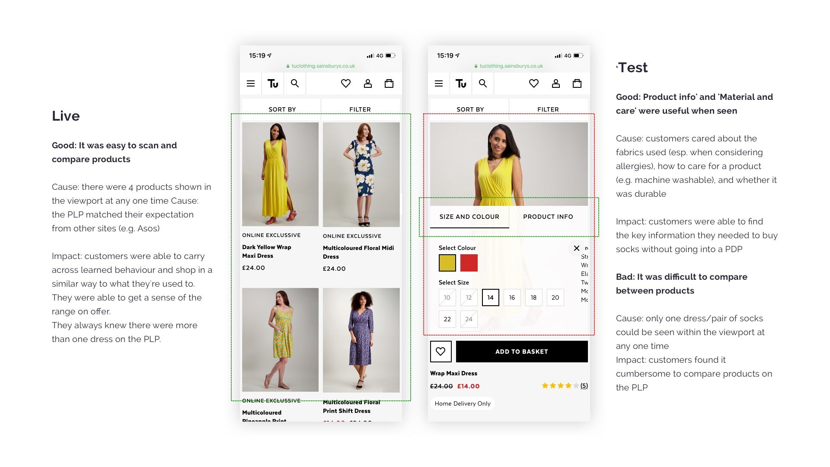
Task: Choose size 22
Action: 447,319
